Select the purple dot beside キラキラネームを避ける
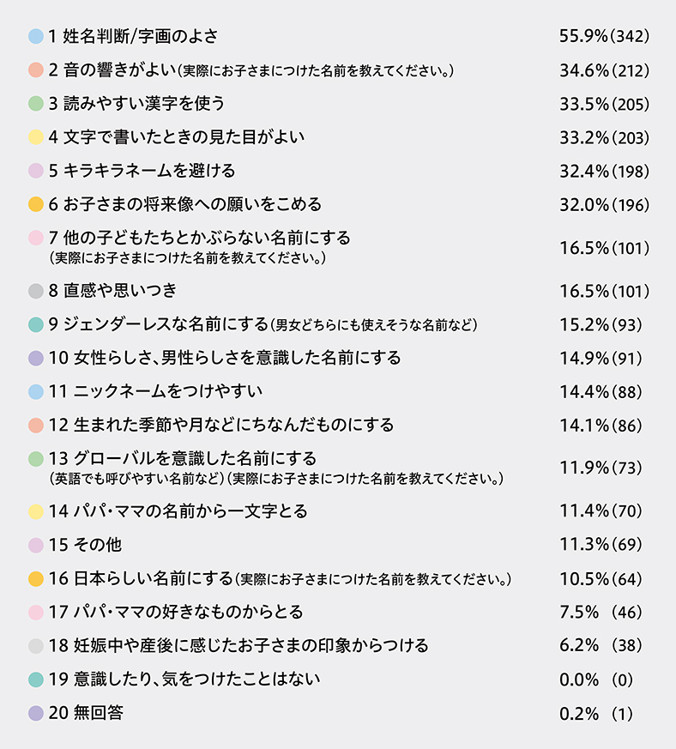This screenshot has height=749, width=676. coord(35,171)
